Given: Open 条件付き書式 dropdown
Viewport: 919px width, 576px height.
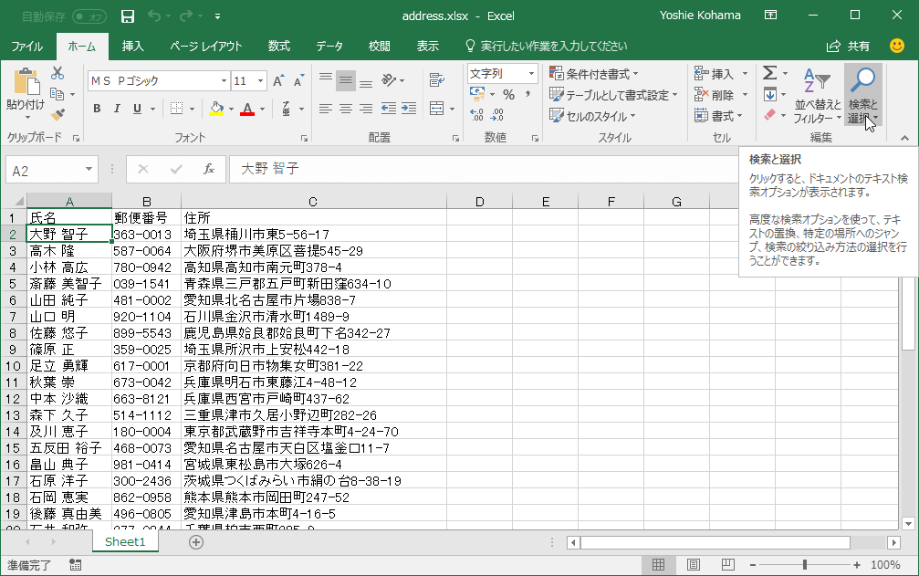Looking at the screenshot, I should tap(594, 74).
